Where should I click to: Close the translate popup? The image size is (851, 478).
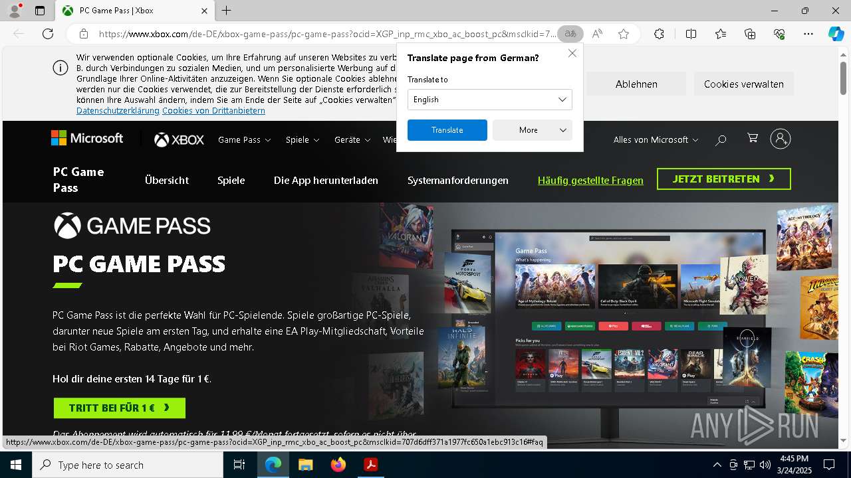(x=572, y=53)
